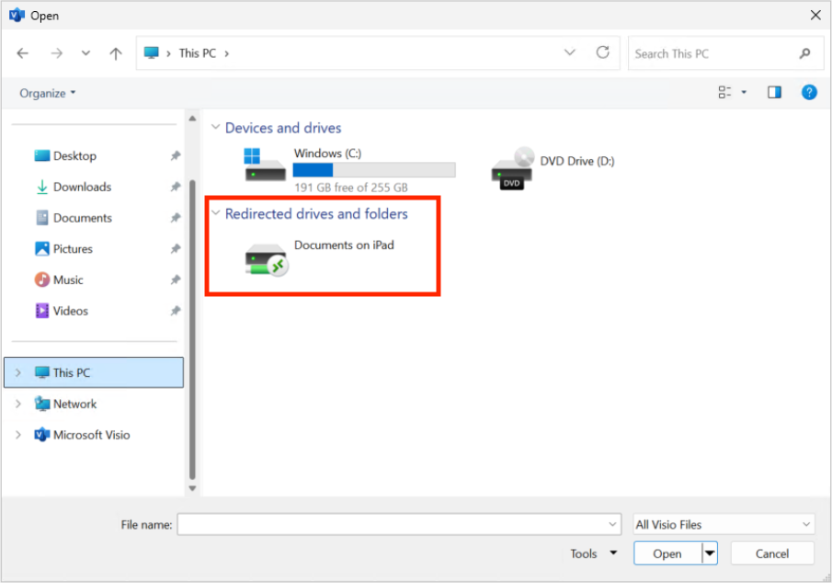This screenshot has width=832, height=583.
Task: Click the Open button
Action: tap(667, 554)
